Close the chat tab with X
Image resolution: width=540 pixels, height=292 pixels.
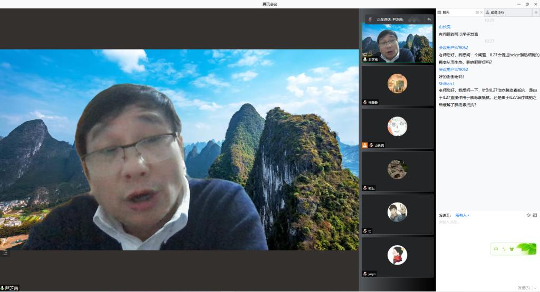pos(481,12)
